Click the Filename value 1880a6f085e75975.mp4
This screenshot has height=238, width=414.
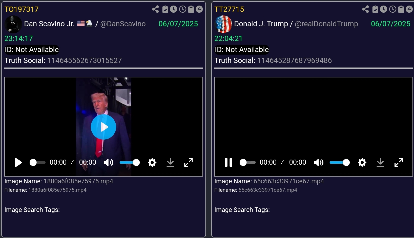[x=57, y=190]
